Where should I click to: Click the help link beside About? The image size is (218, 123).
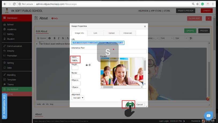(x=55, y=18)
